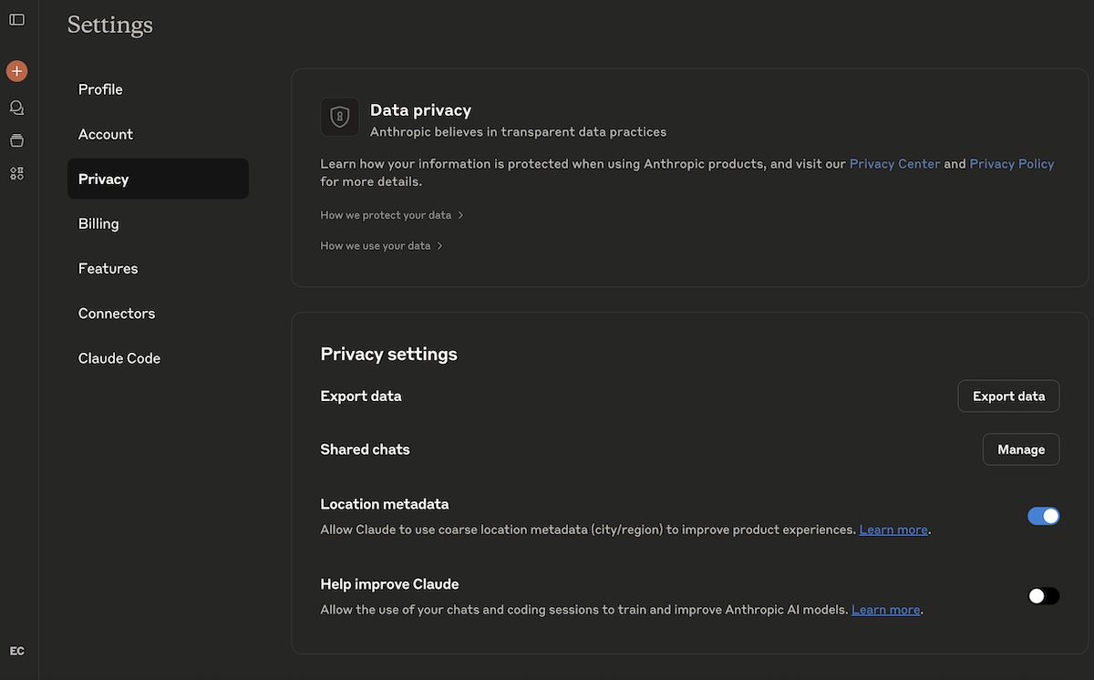Expand How we protect your data
The height and width of the screenshot is (680, 1094).
click(x=391, y=215)
